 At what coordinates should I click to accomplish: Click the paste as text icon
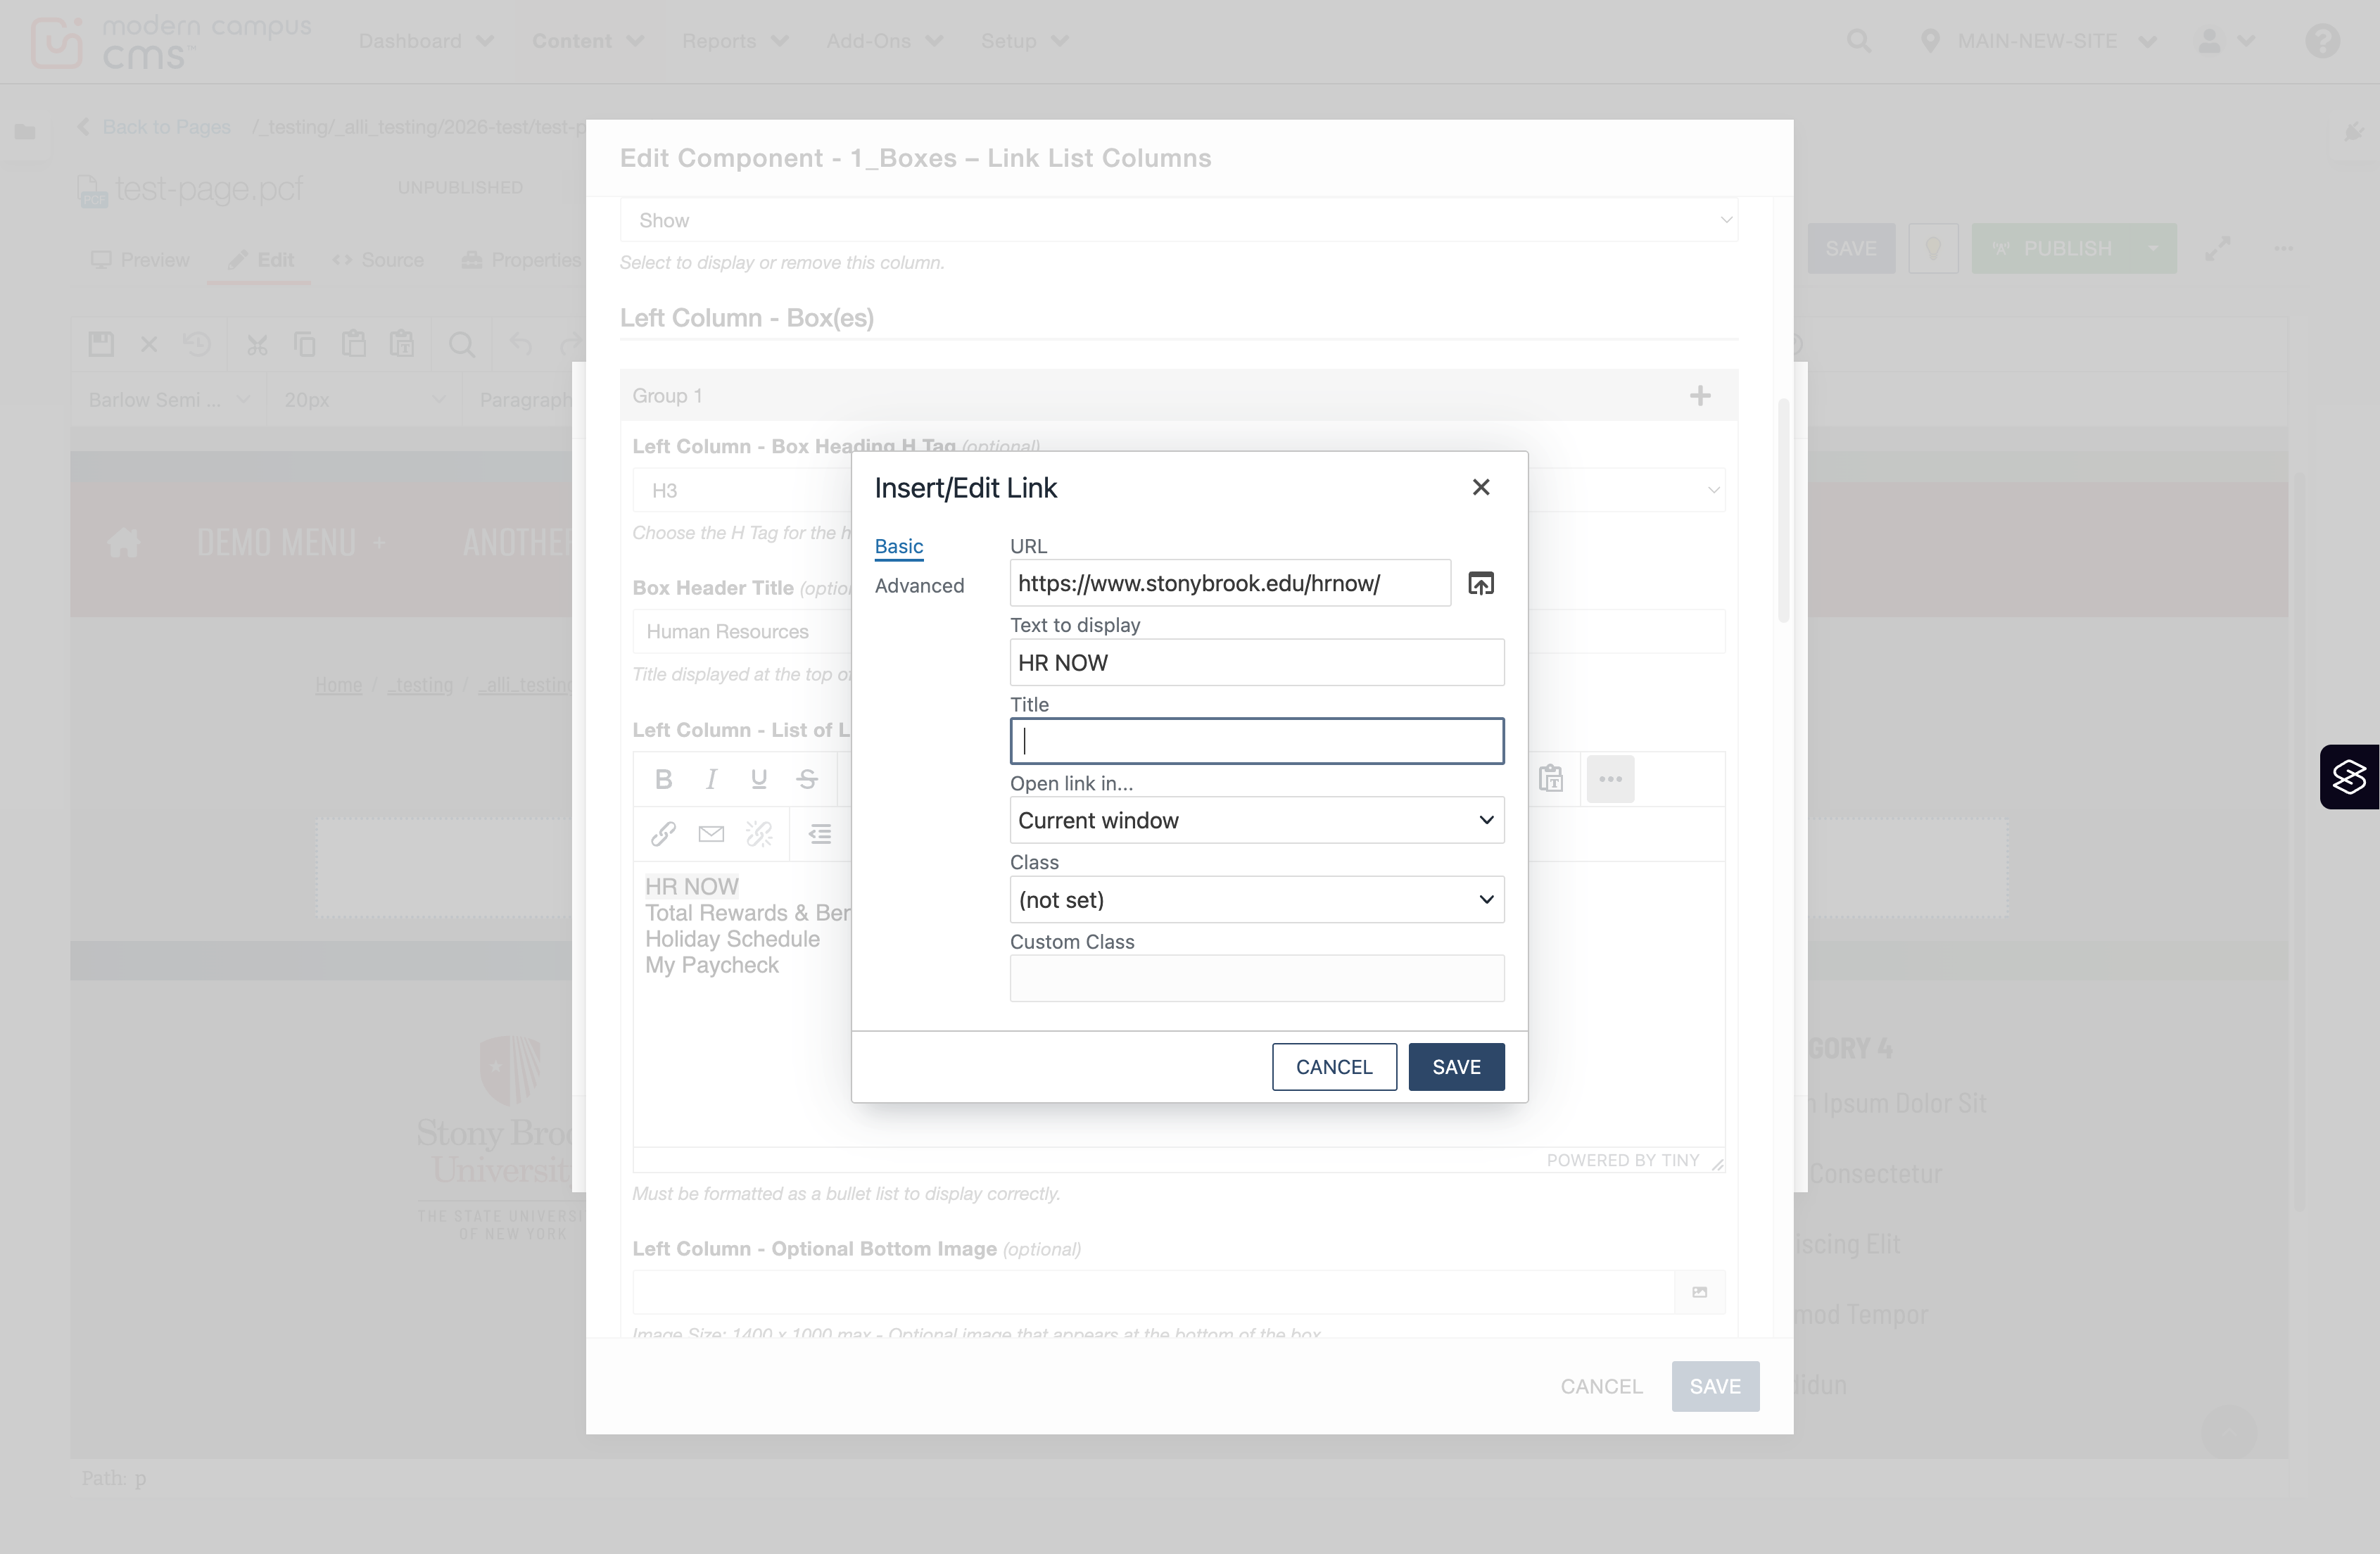1551,779
